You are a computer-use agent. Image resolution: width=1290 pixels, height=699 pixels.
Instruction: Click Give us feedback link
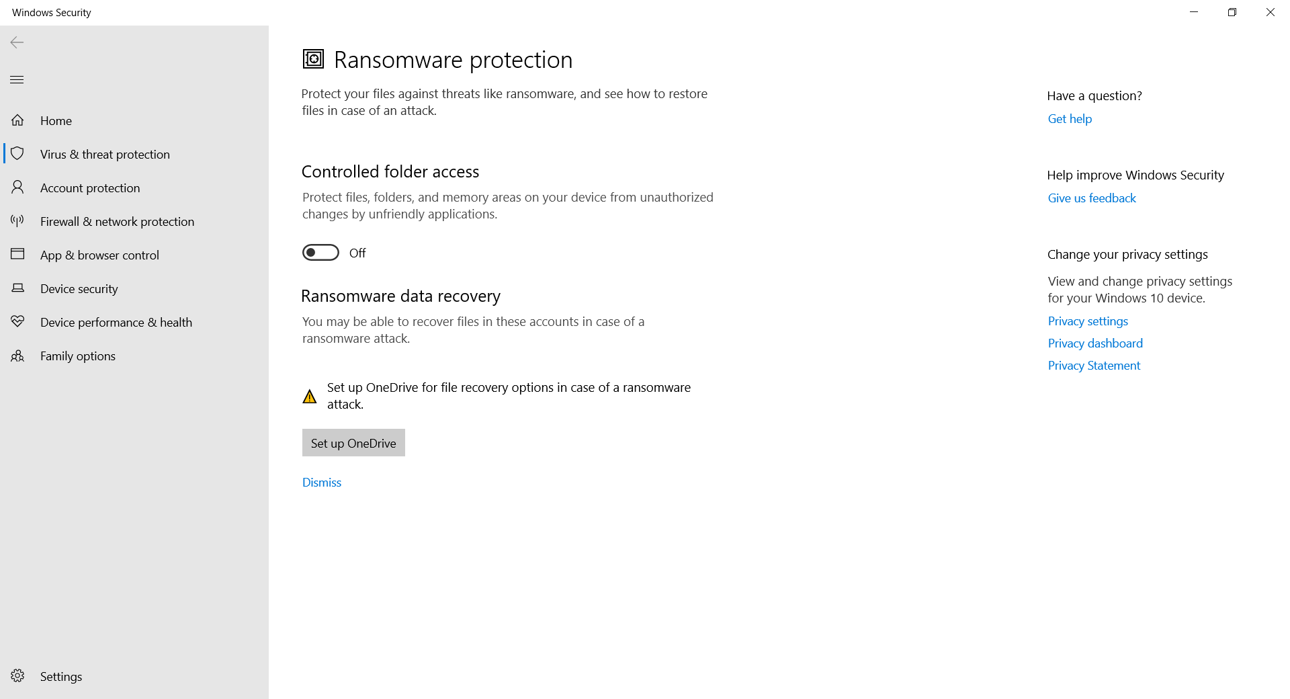point(1092,198)
